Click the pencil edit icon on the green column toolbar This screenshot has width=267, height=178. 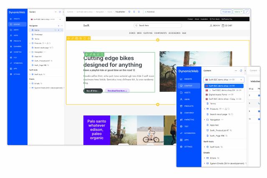click(91, 55)
